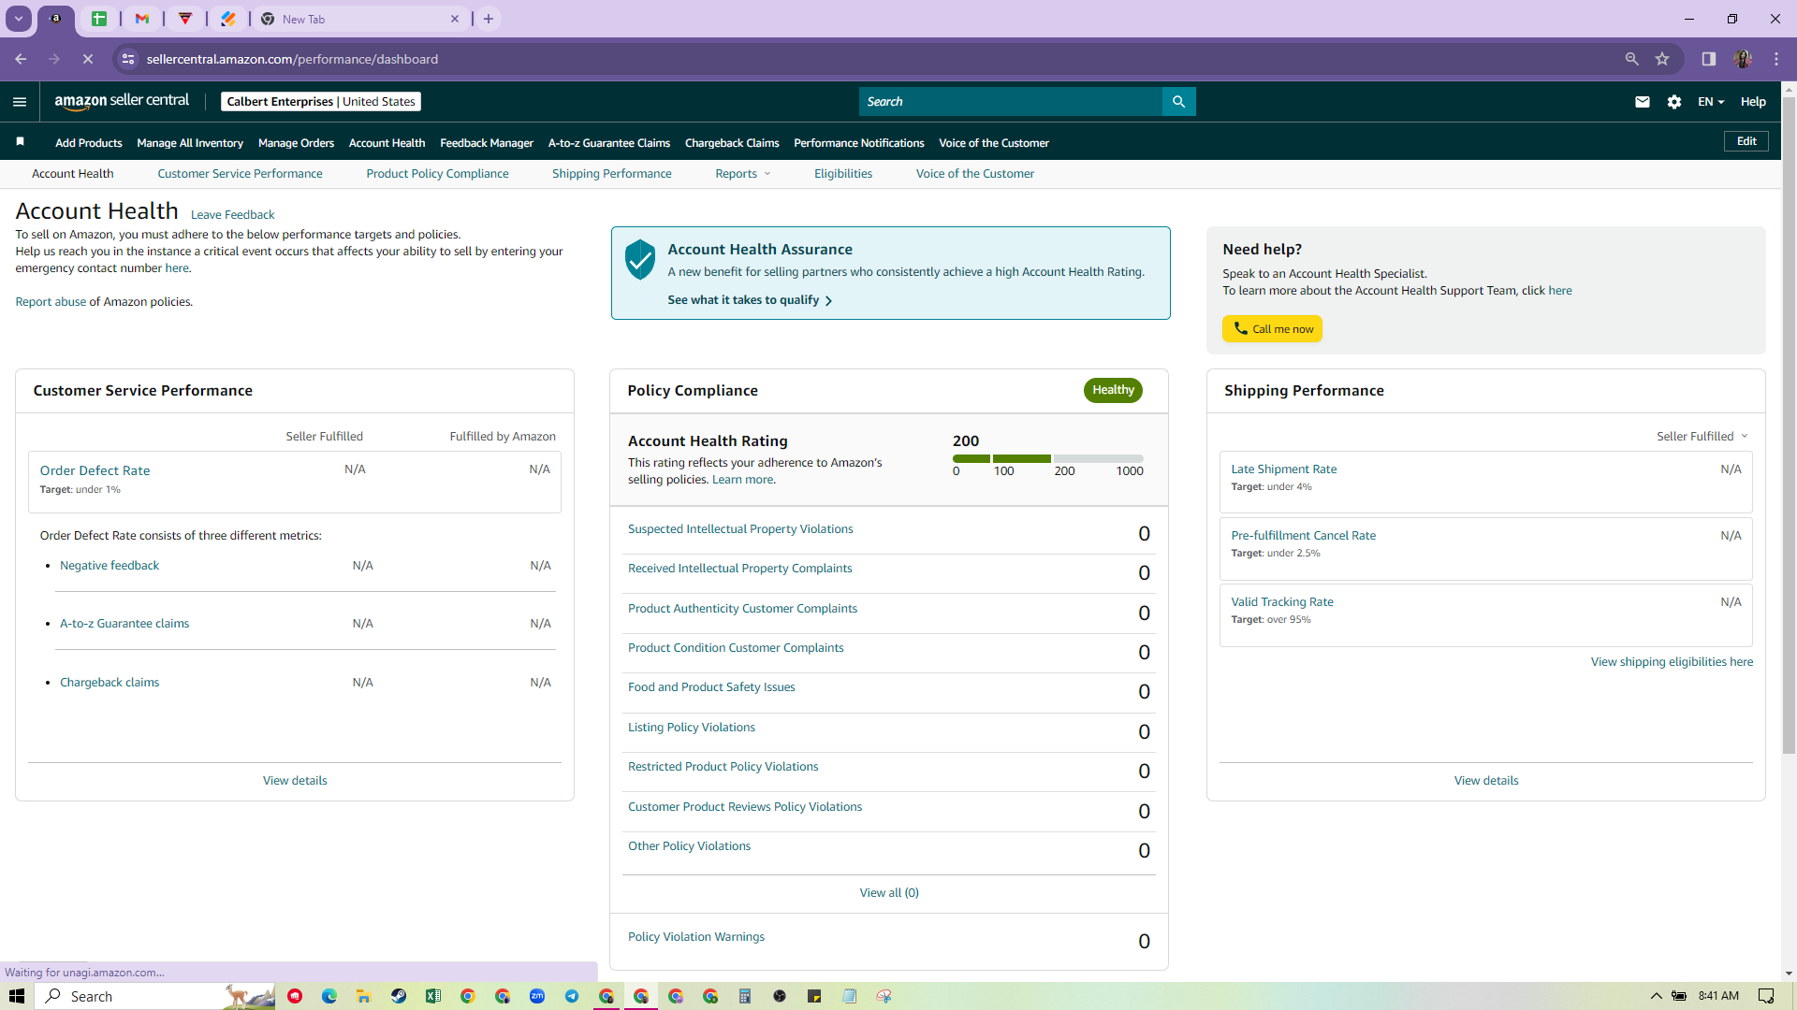Open A-to-z Guarantee Claims menu item
Screen dimensions: 1797x1010
[x=609, y=143]
